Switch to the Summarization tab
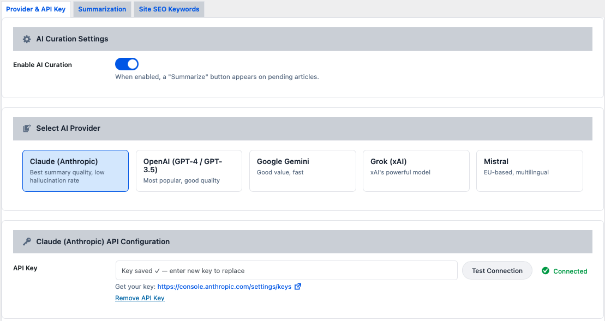Screen dimensions: 605x321 (x=102, y=9)
